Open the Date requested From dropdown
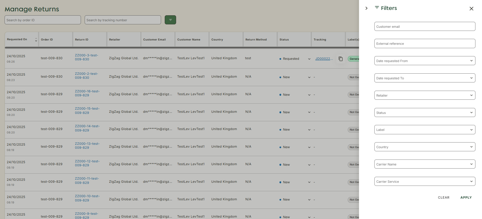Viewport: 482px width, 219px height. (x=424, y=61)
